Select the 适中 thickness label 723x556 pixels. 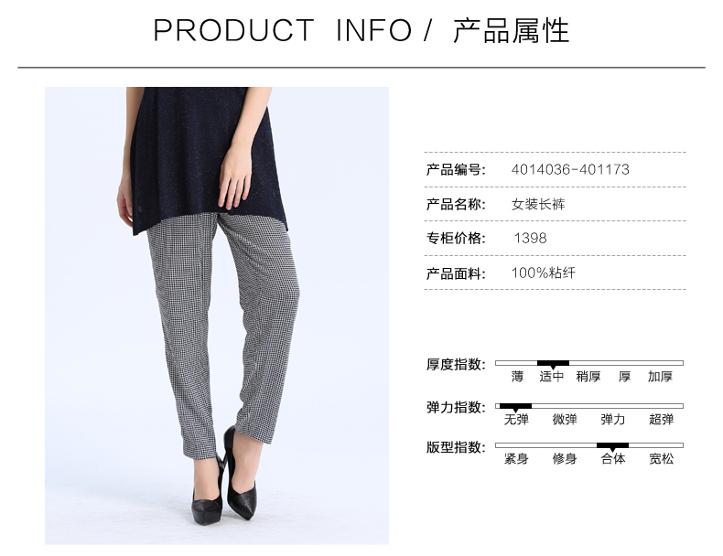(552, 377)
